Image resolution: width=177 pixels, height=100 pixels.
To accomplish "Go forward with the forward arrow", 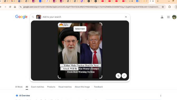I will (x=5, y=7).
